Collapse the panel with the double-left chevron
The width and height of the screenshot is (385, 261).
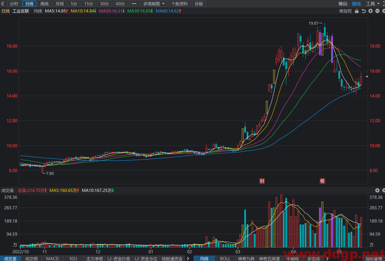[3, 4]
